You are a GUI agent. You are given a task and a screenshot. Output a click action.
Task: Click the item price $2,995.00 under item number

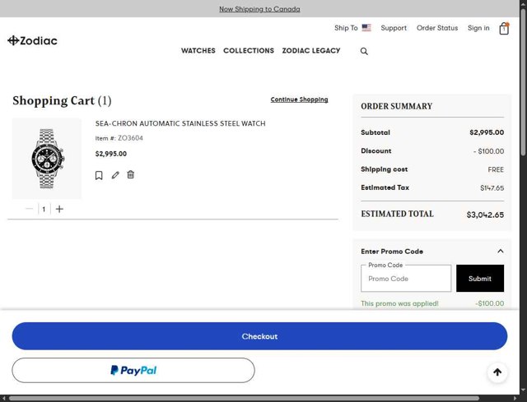(x=111, y=154)
